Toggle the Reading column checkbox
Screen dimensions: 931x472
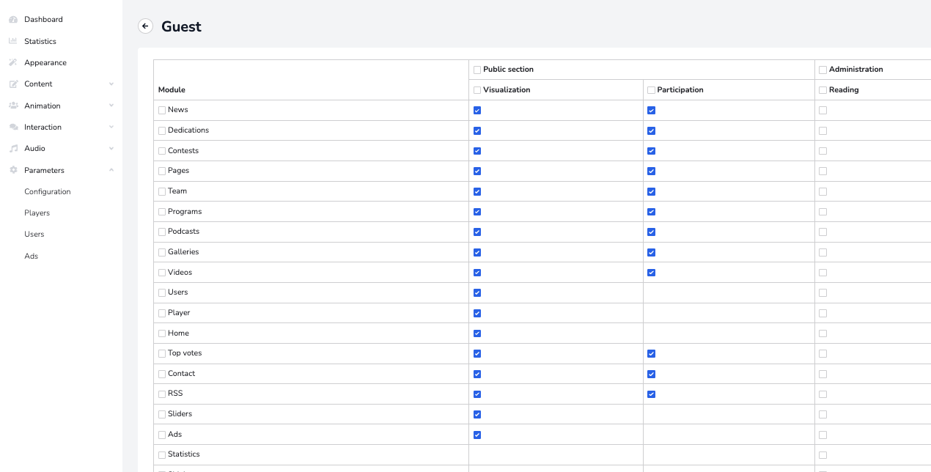[823, 90]
